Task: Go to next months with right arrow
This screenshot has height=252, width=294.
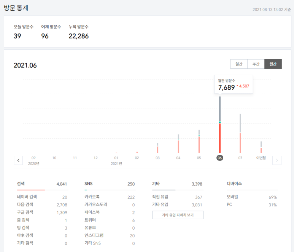Action: click(x=277, y=160)
